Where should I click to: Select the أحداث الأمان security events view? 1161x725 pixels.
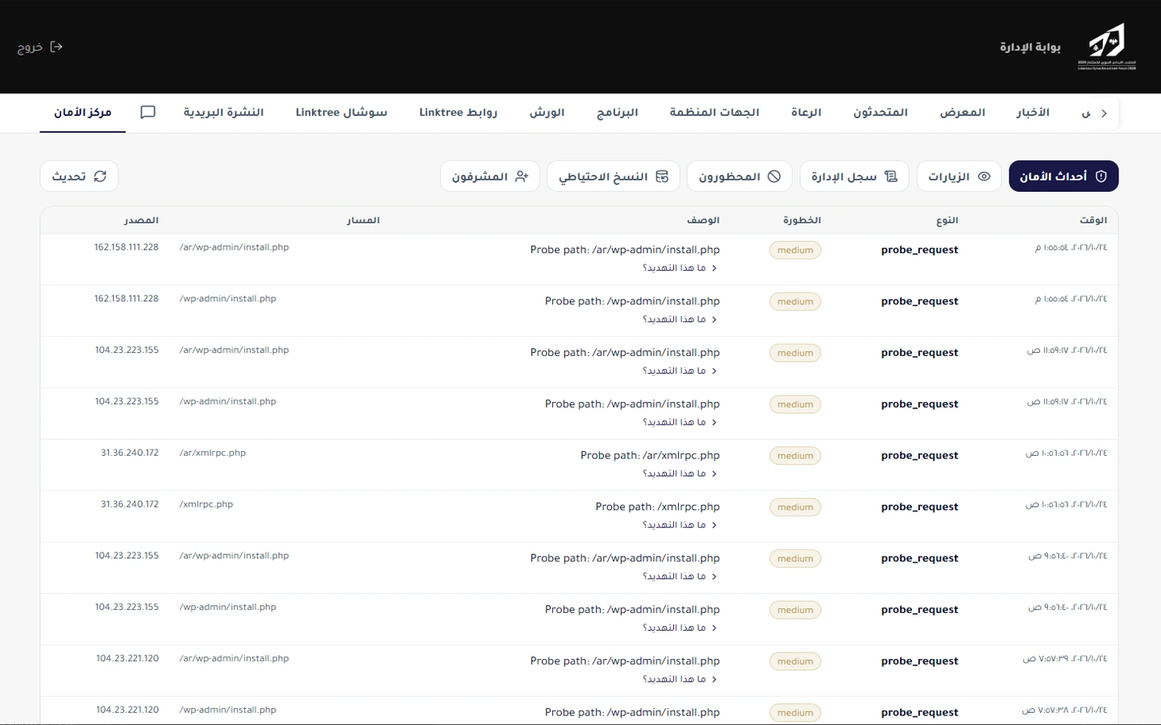1063,176
